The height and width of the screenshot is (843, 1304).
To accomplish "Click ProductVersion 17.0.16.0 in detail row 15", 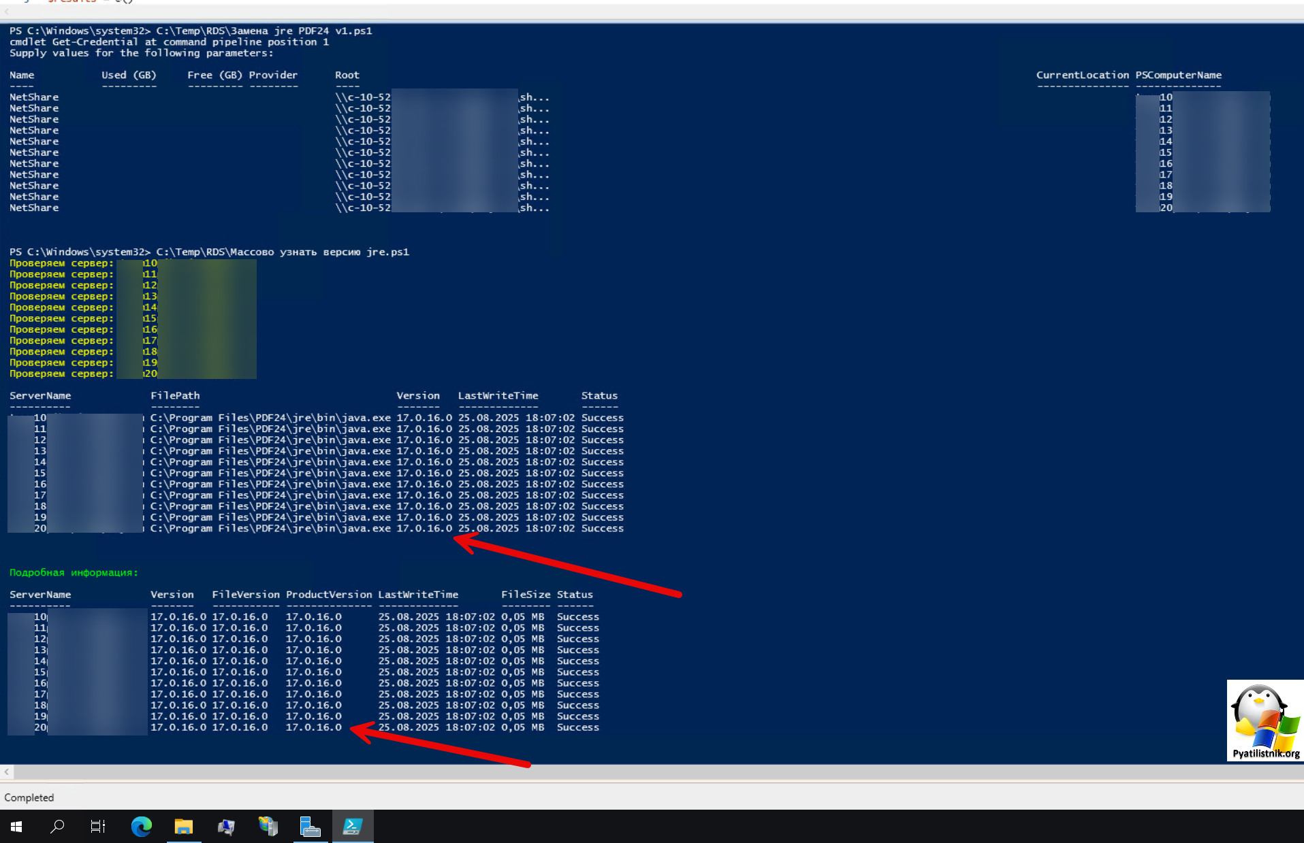I will coord(314,672).
